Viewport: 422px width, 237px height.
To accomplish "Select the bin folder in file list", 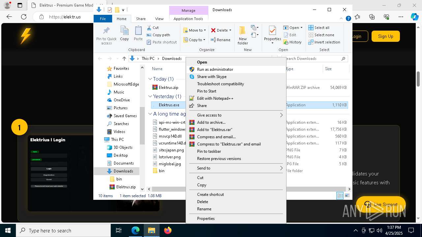I will 162,171.
